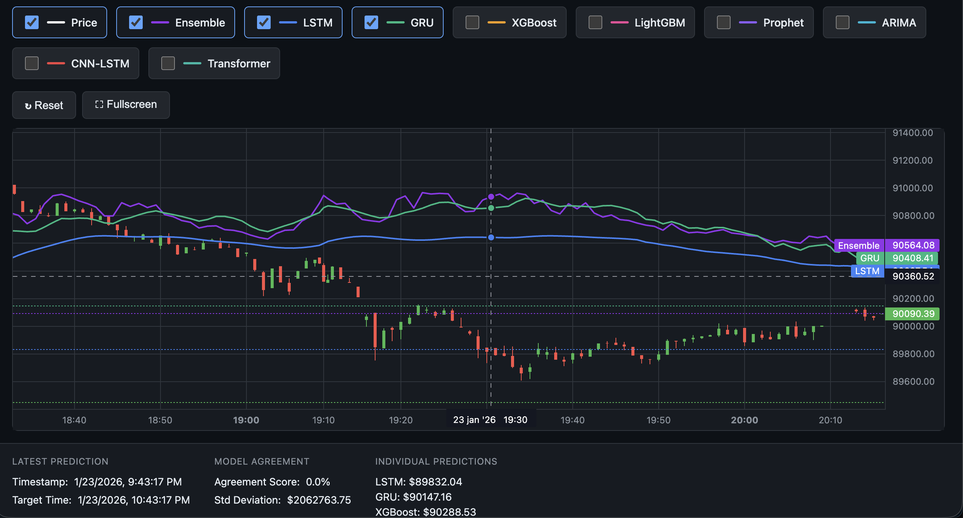Uncheck the Price series checkbox
Screen dimensions: 963x518
32,22
